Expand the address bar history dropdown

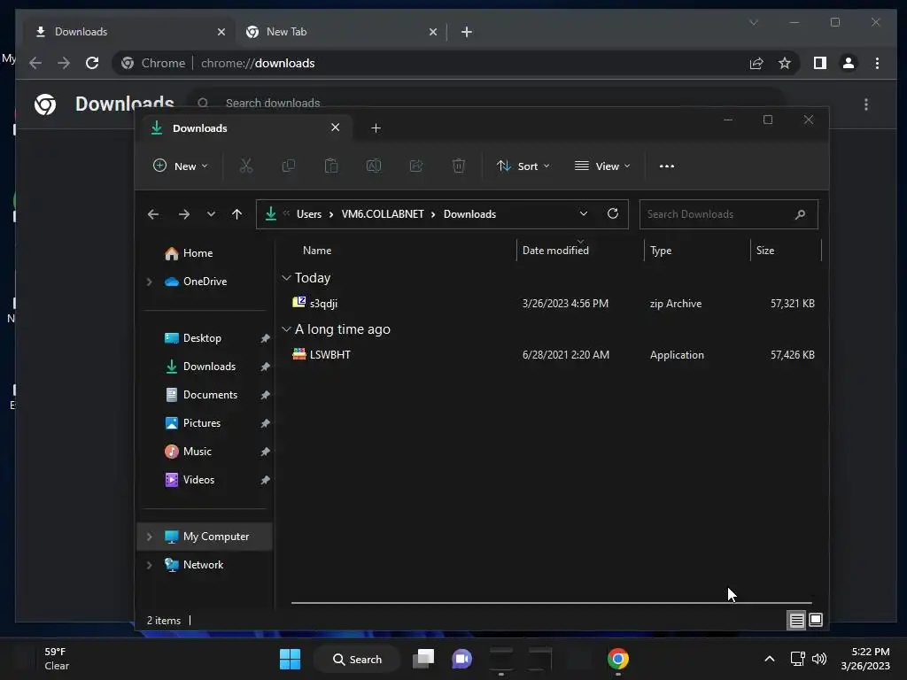tap(584, 214)
